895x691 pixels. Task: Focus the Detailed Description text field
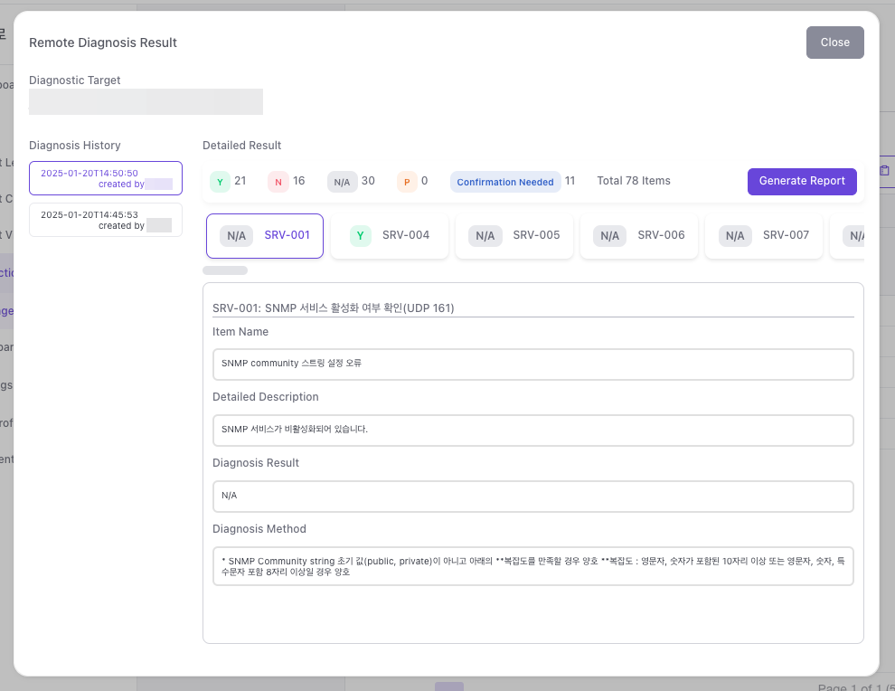tap(532, 431)
